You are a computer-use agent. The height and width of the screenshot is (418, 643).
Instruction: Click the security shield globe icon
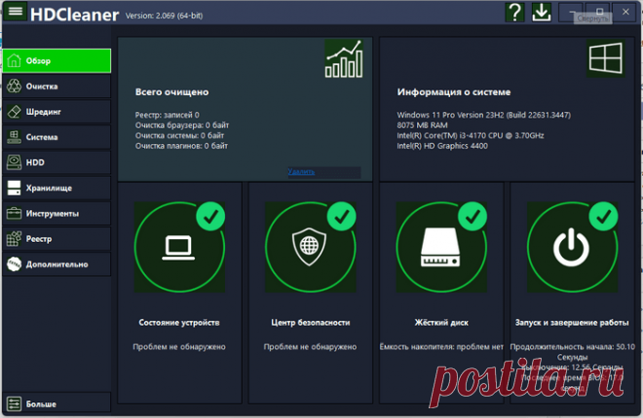[310, 247]
